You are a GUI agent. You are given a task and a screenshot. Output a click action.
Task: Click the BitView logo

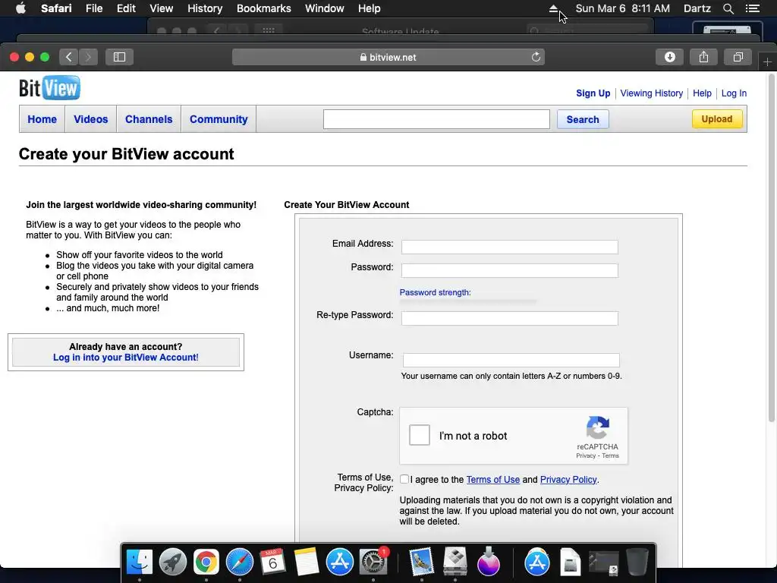click(x=49, y=88)
